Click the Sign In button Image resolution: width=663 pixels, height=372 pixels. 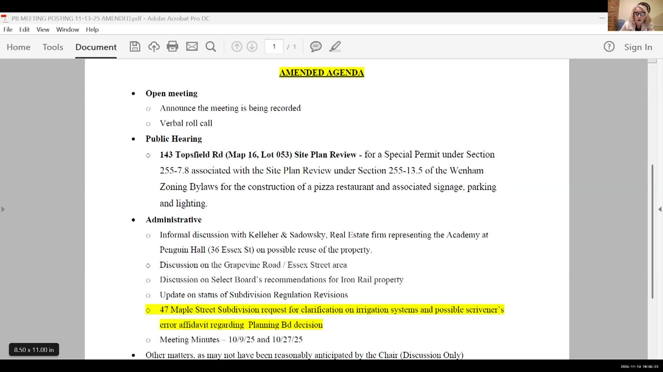pos(638,47)
